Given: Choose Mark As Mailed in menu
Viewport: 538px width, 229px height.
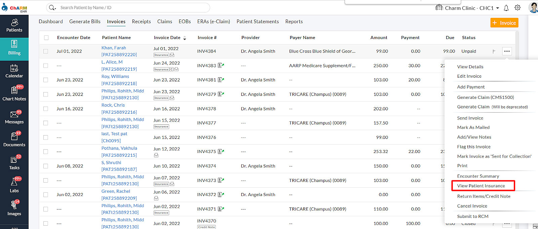Looking at the screenshot, I should (473, 127).
